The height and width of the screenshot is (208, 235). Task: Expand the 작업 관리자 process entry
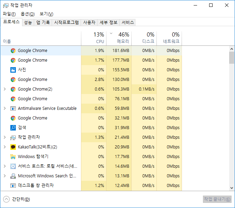pos(4,137)
